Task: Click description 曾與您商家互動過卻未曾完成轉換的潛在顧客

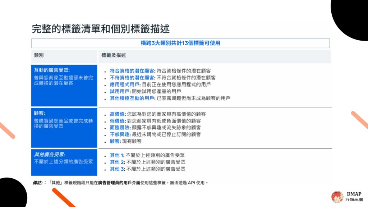Action: click(63, 80)
